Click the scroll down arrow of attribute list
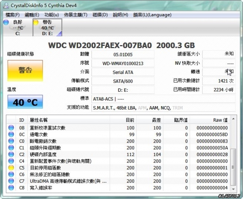This screenshot has width=243, height=199. pos(233,189)
